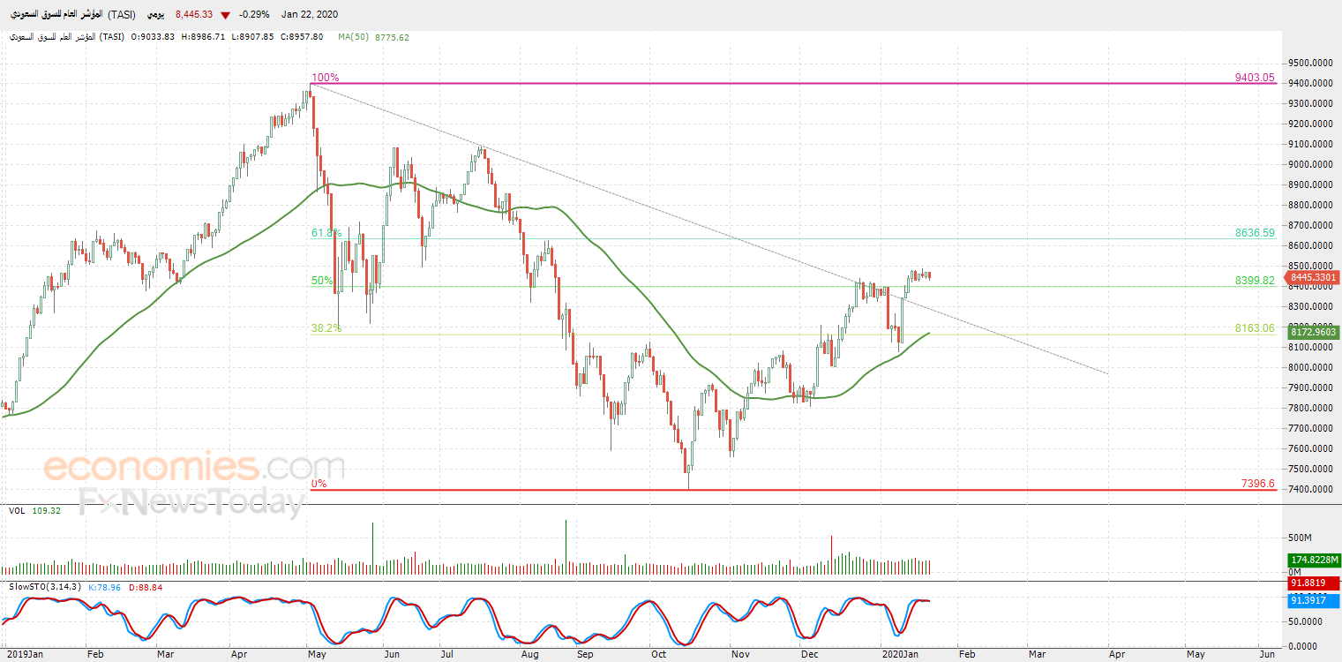The width and height of the screenshot is (1342, 662).
Task: Click the moving average value 8775.62
Action: pyautogui.click(x=392, y=37)
